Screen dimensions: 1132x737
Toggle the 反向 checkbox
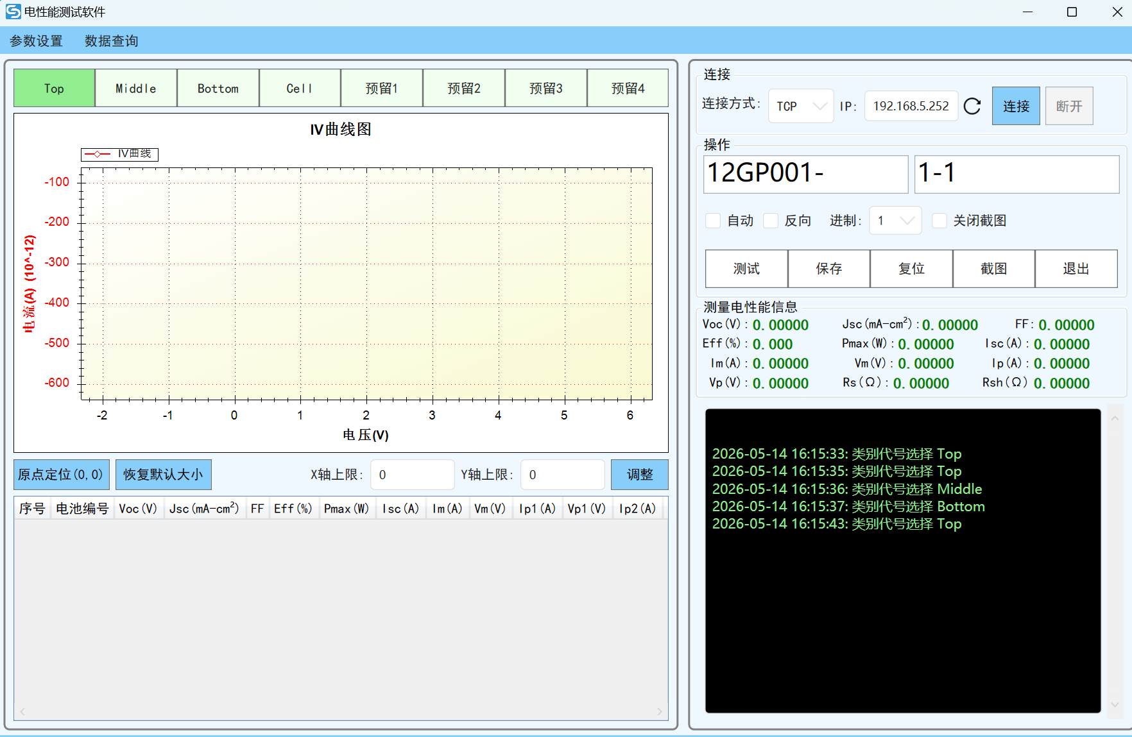click(771, 221)
